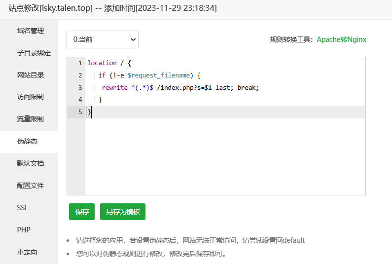Image resolution: width=392 pixels, height=264 pixels.
Task: Expand the 0.当前 rewrite template dropdown
Action: (x=103, y=39)
